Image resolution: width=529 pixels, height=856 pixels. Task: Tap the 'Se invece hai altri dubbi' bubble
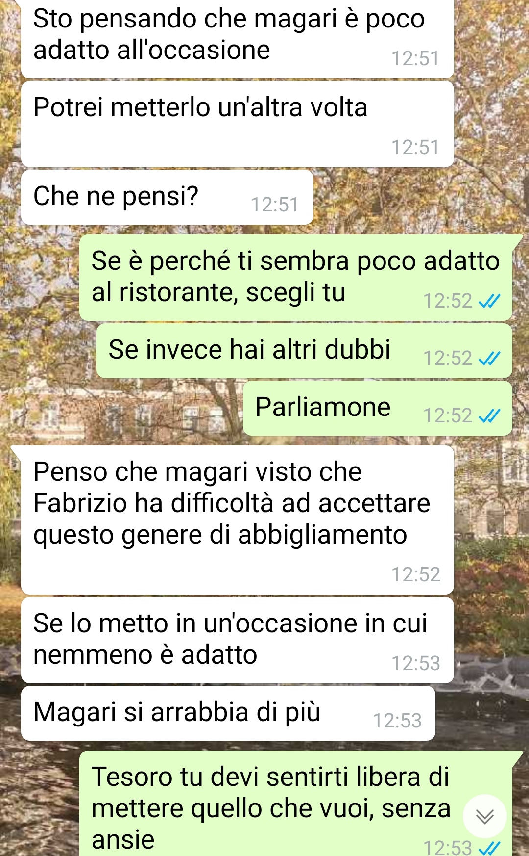click(304, 350)
